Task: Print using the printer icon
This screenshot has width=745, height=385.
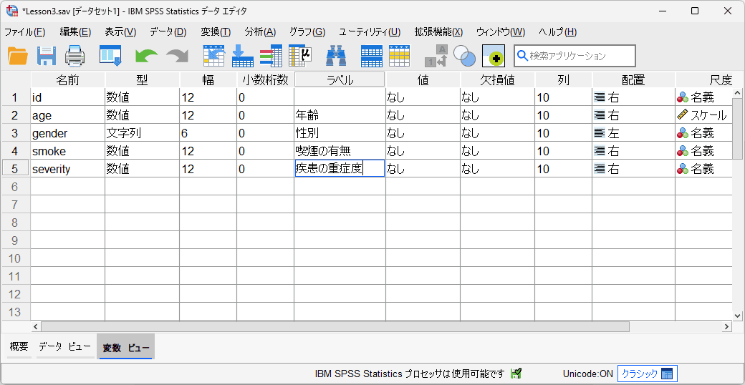Action: (x=74, y=56)
